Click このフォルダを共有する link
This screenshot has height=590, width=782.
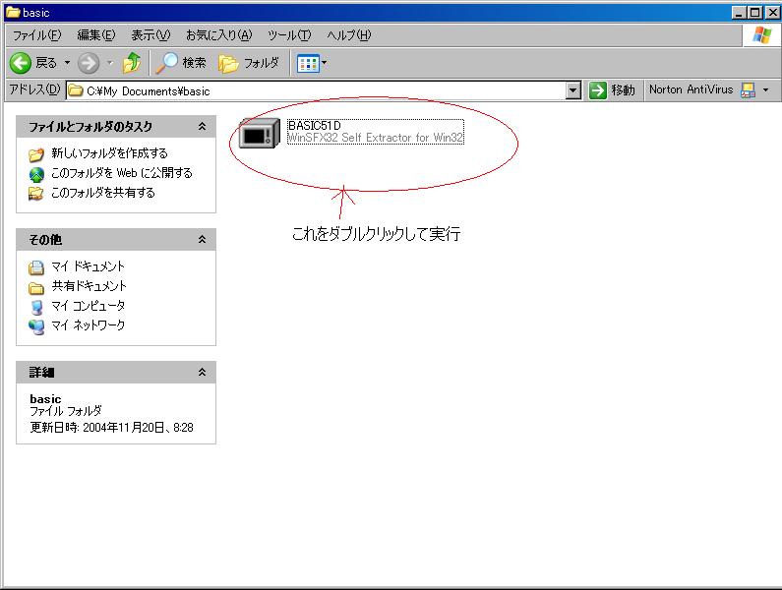click(x=103, y=193)
